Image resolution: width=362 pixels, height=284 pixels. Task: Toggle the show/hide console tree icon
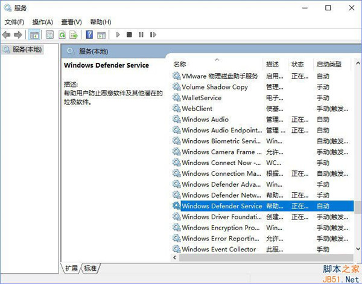34,35
